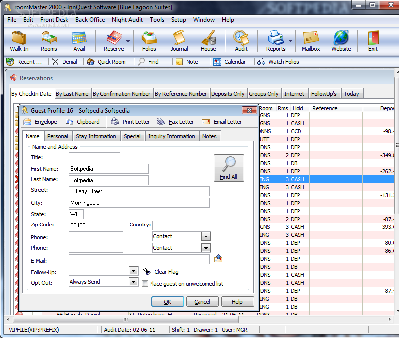
Task: Open the Website globe icon
Action: tap(341, 41)
